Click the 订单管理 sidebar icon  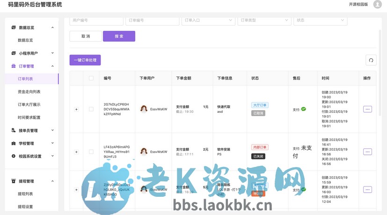click(14, 66)
